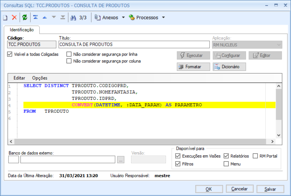Click the new record page icon
Image resolution: width=291 pixels, height=196 pixels.
pyautogui.click(x=5, y=18)
